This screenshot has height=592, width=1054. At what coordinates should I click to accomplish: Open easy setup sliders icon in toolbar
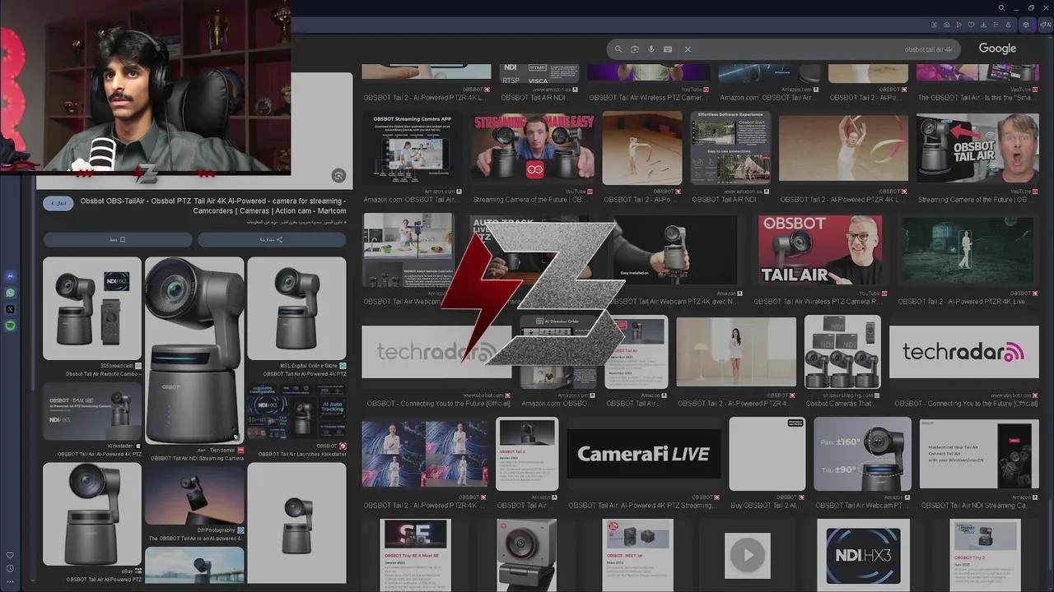click(996, 25)
